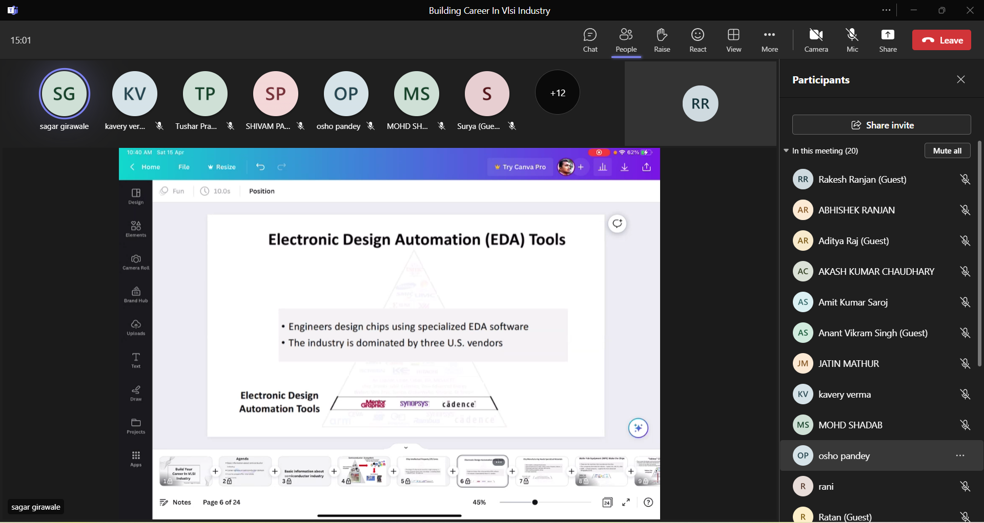Click the participants list scrollbar
Image resolution: width=984 pixels, height=523 pixels.
point(979,254)
